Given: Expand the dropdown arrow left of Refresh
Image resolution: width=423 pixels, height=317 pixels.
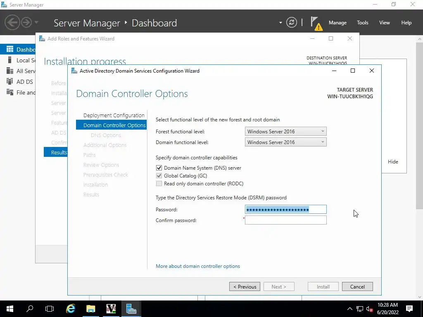Looking at the screenshot, I should click(280, 23).
